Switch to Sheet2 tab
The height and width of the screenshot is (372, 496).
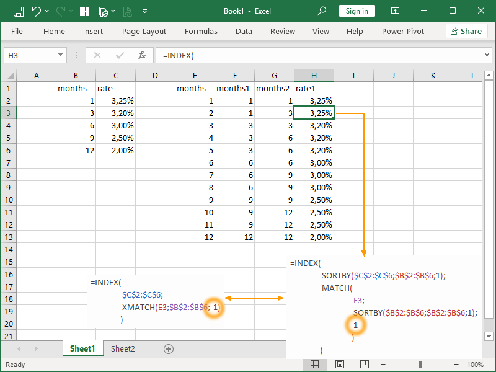(123, 349)
